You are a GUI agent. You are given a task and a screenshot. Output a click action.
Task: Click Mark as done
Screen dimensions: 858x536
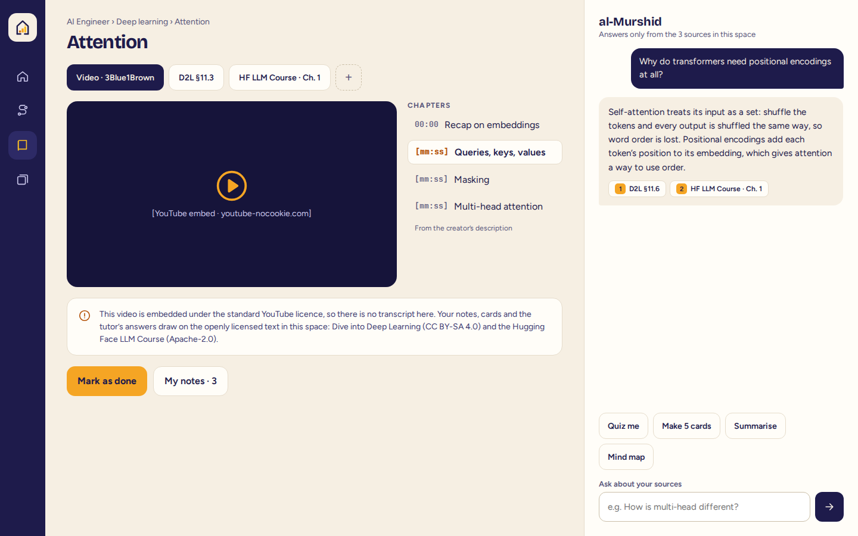(x=107, y=381)
